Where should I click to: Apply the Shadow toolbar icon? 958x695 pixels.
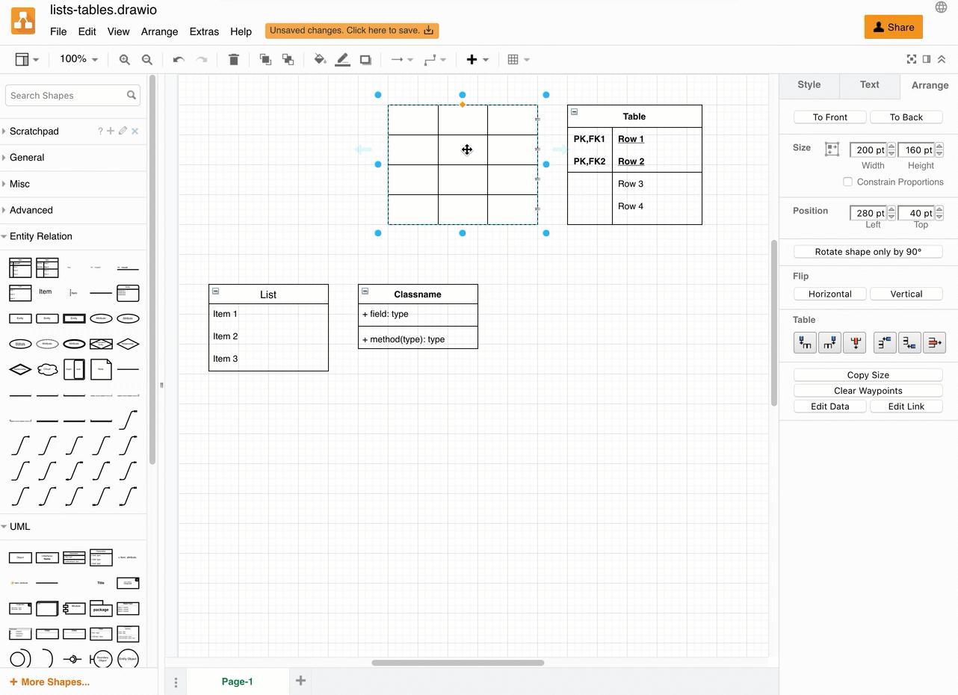[x=365, y=59]
